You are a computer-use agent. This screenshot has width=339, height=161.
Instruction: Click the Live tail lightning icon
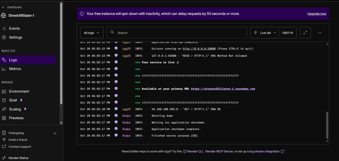pos(256,33)
